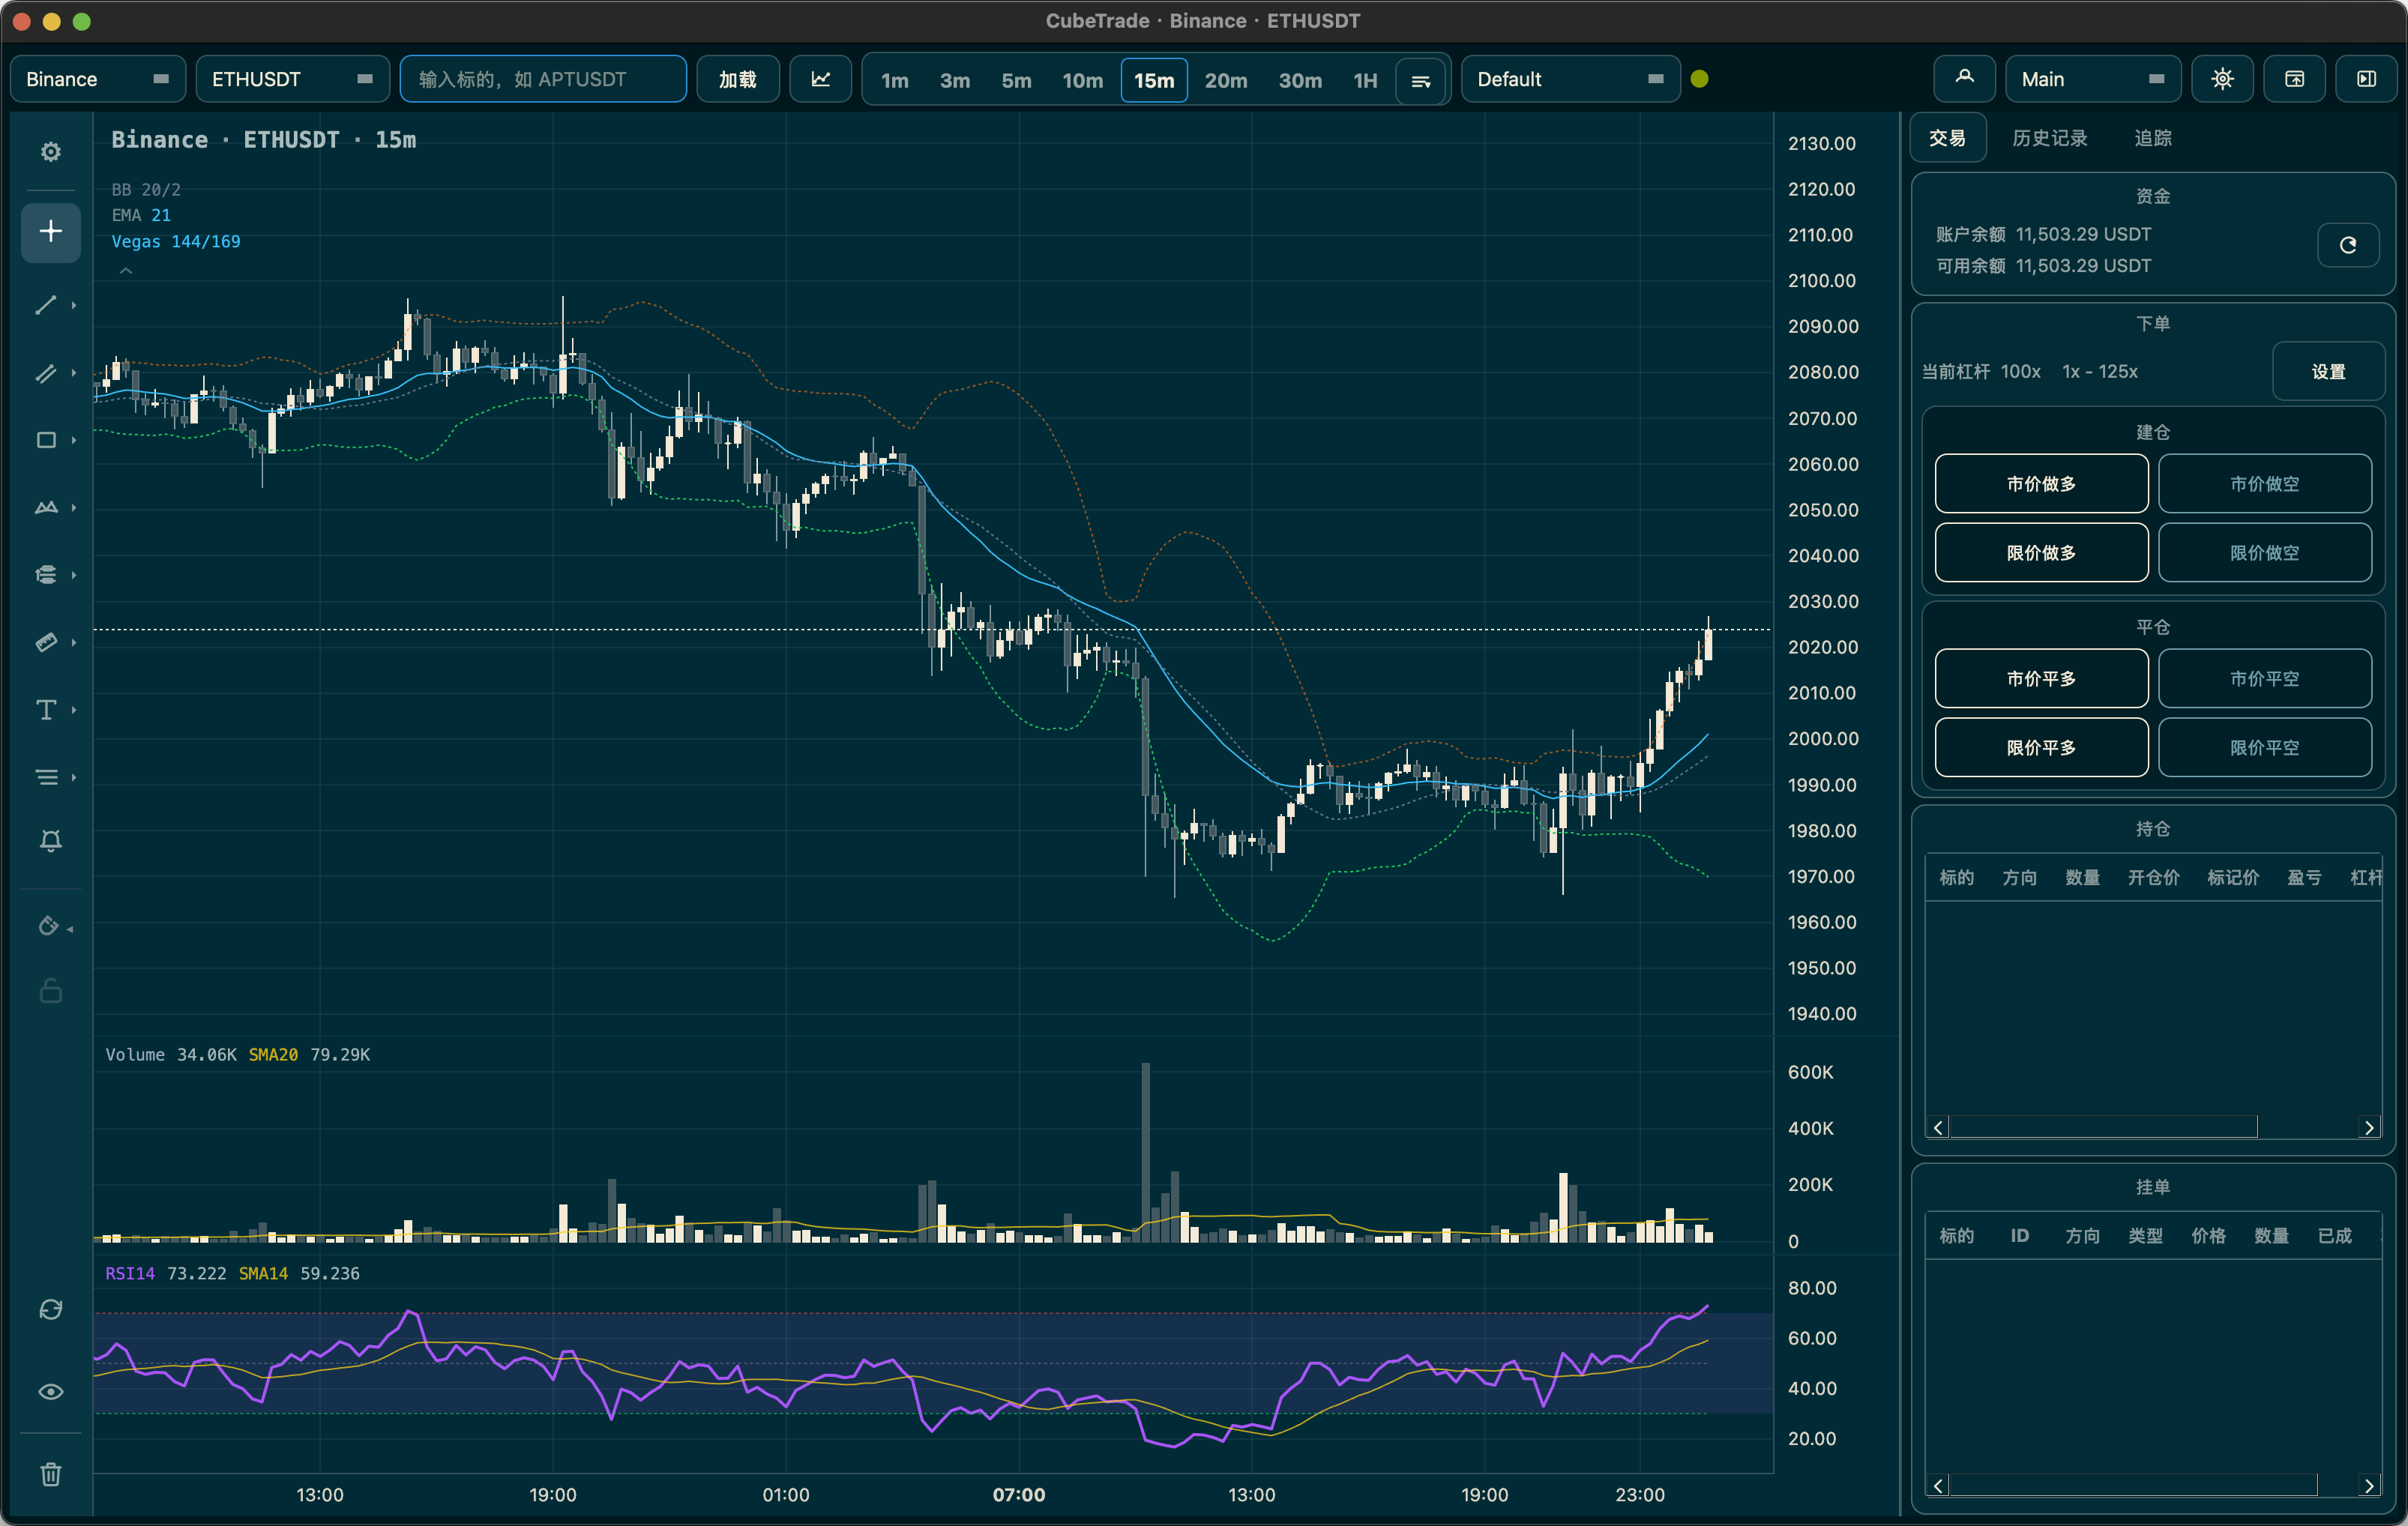
Task: Toggle the drawing lock icon
Action: coord(50,991)
